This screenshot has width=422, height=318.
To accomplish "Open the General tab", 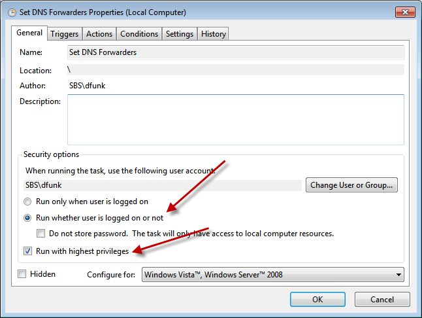I will 29,33.
